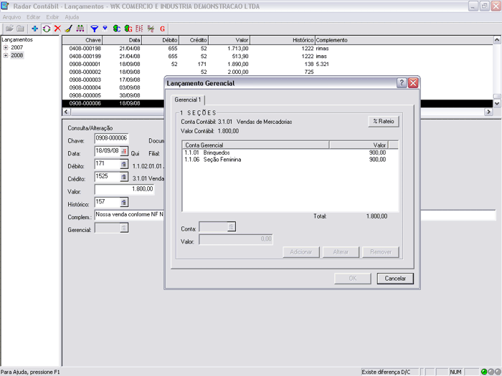Click the Valor column header in dialog
502x376 pixels.
358,145
